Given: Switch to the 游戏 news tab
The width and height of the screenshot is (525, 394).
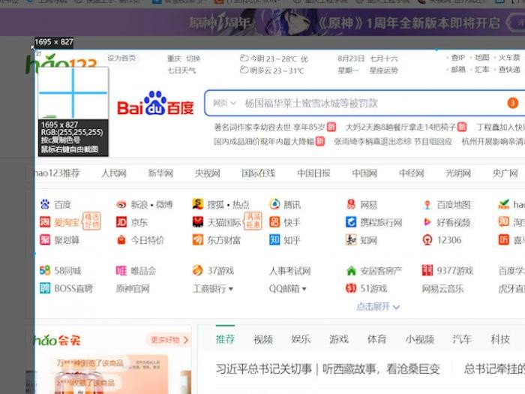Looking at the screenshot, I should [339, 339].
